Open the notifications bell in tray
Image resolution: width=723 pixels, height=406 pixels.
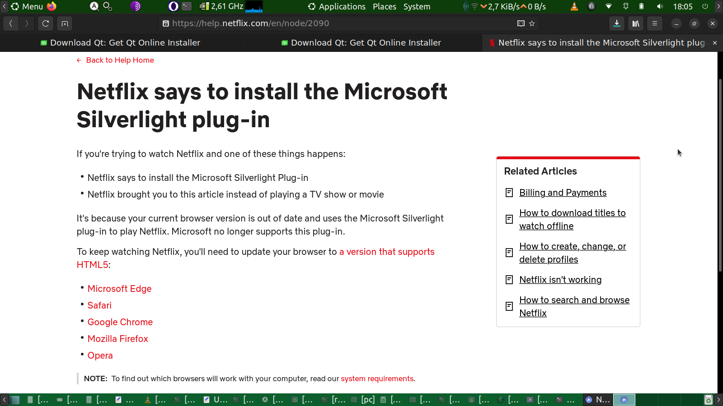(x=626, y=6)
